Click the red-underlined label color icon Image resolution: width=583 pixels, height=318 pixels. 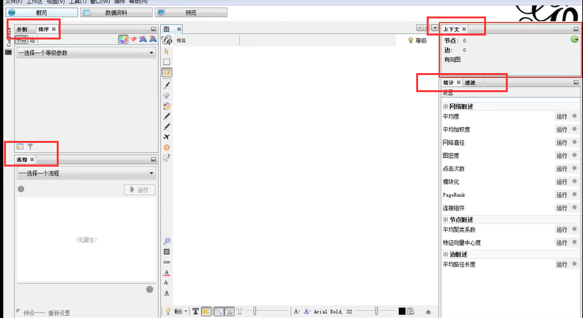pyautogui.click(x=167, y=273)
